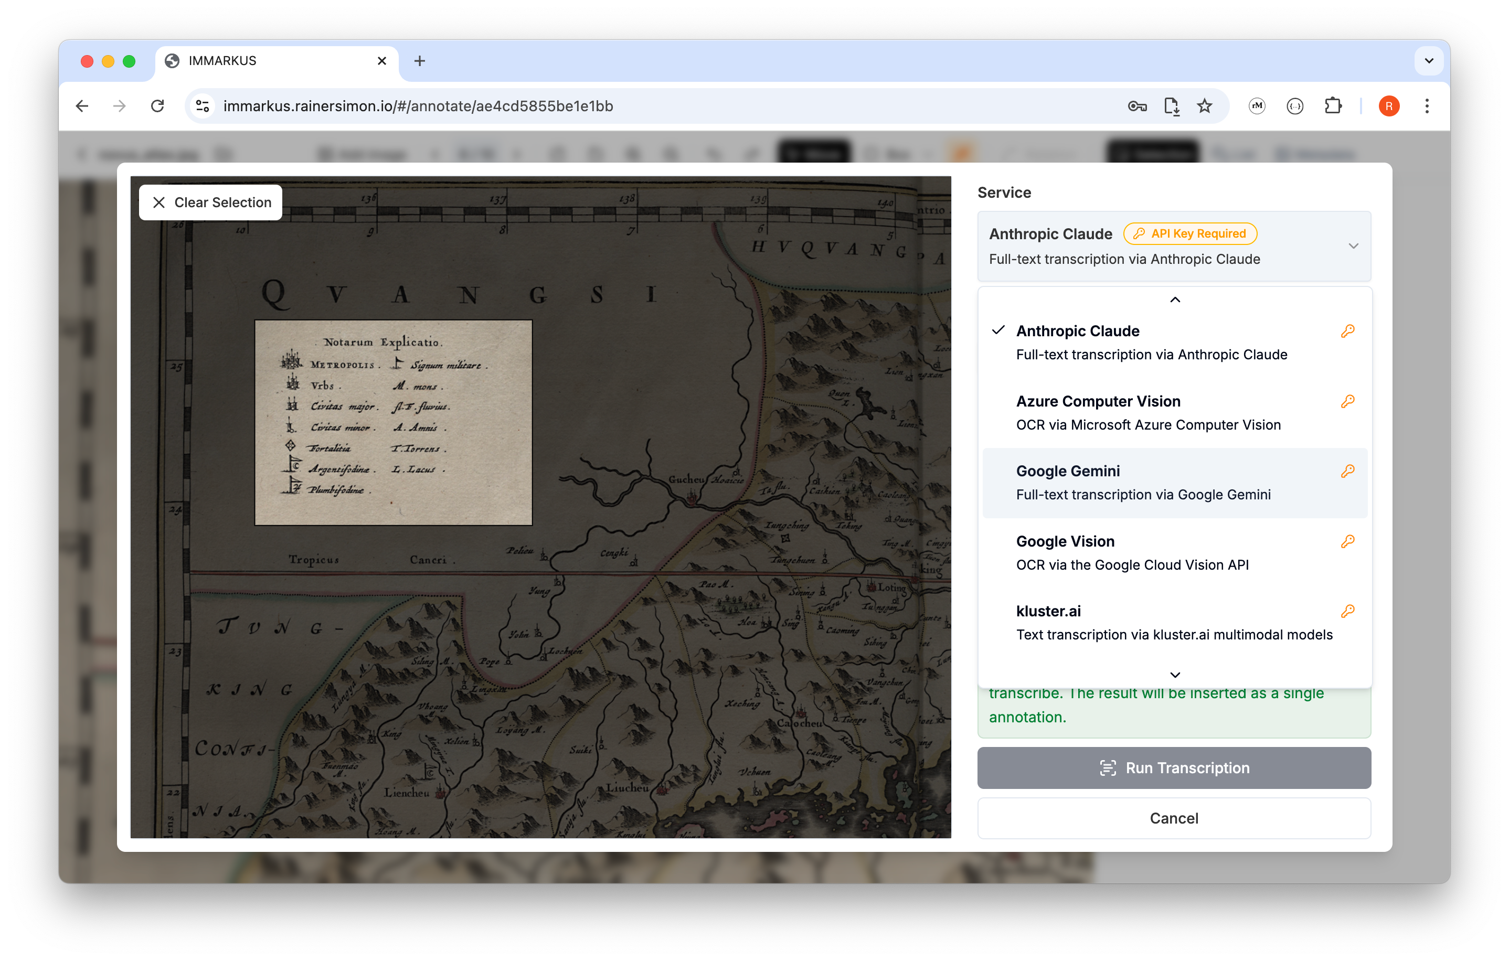Click the X icon in Clear Selection
Screen dimensions: 1509x961
click(158, 202)
